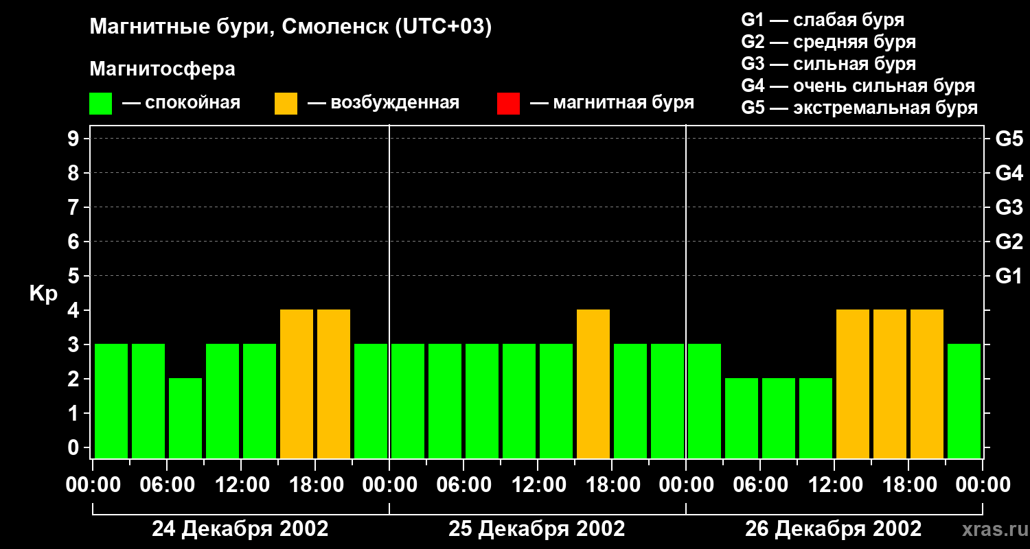1030x549 pixels.
Task: Click the '— возбужденная' legend label
Action: click(x=383, y=104)
